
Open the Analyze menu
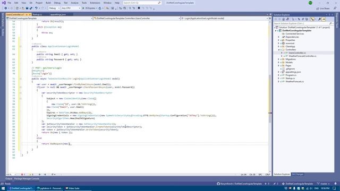coord(74,3)
